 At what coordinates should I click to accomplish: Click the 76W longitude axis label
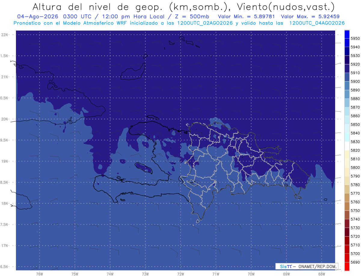click(39, 274)
